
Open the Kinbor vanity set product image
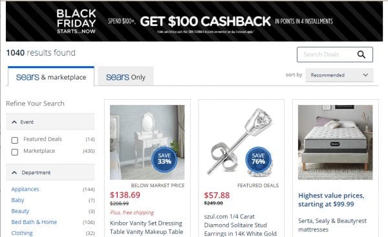(x=147, y=142)
